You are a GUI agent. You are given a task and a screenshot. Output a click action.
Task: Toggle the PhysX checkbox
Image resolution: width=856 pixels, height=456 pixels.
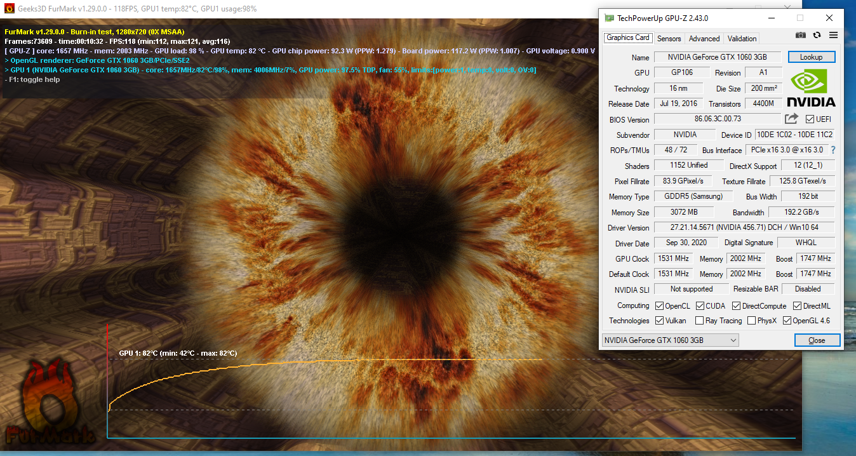coord(752,321)
